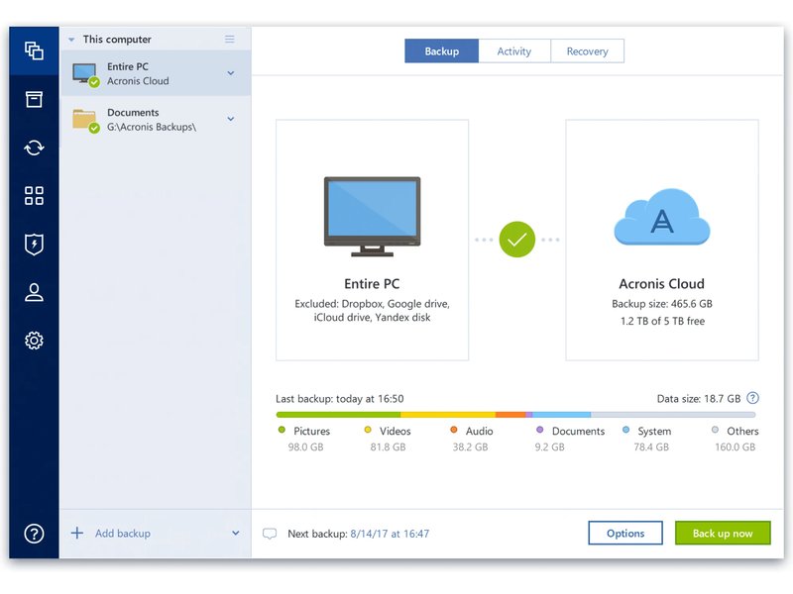This screenshot has width=793, height=594.
Task: Open the Backup section in sidebar
Action: 34,50
